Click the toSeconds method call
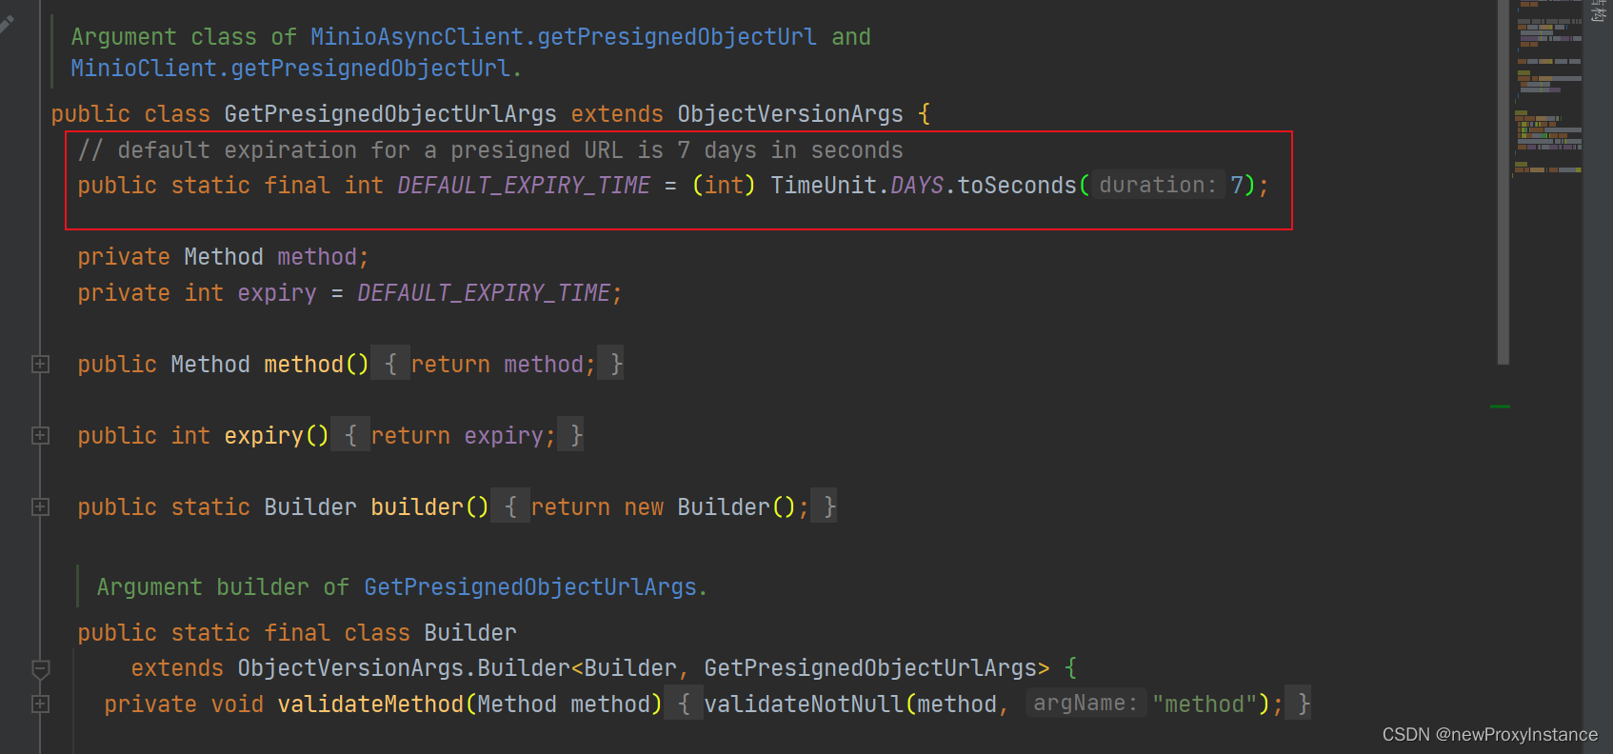 [x=1017, y=186]
